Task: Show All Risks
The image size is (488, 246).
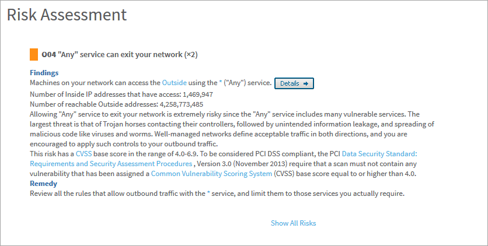Action: pos(294,223)
